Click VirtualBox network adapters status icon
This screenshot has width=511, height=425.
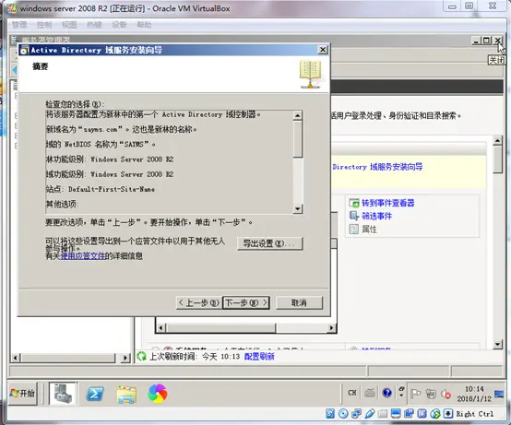click(356, 414)
